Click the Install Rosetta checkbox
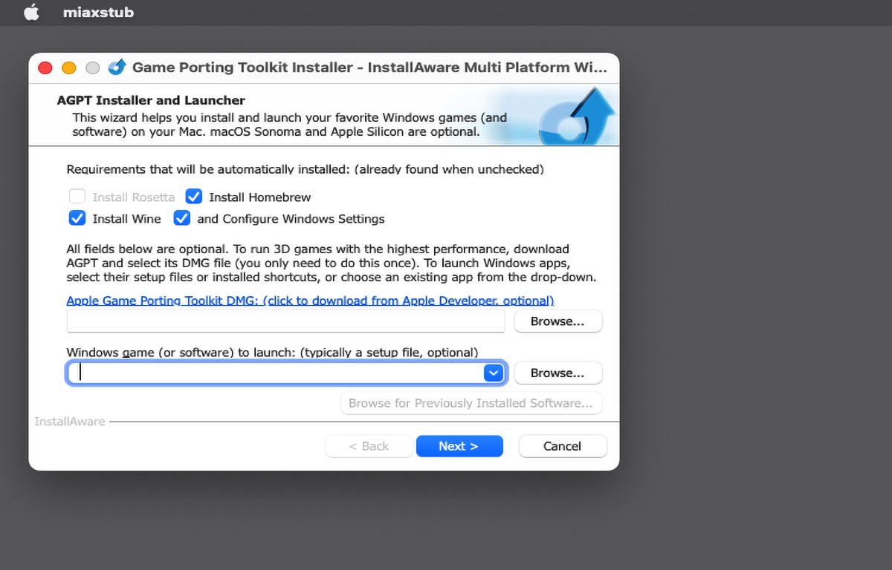The width and height of the screenshot is (892, 570). pos(77,197)
